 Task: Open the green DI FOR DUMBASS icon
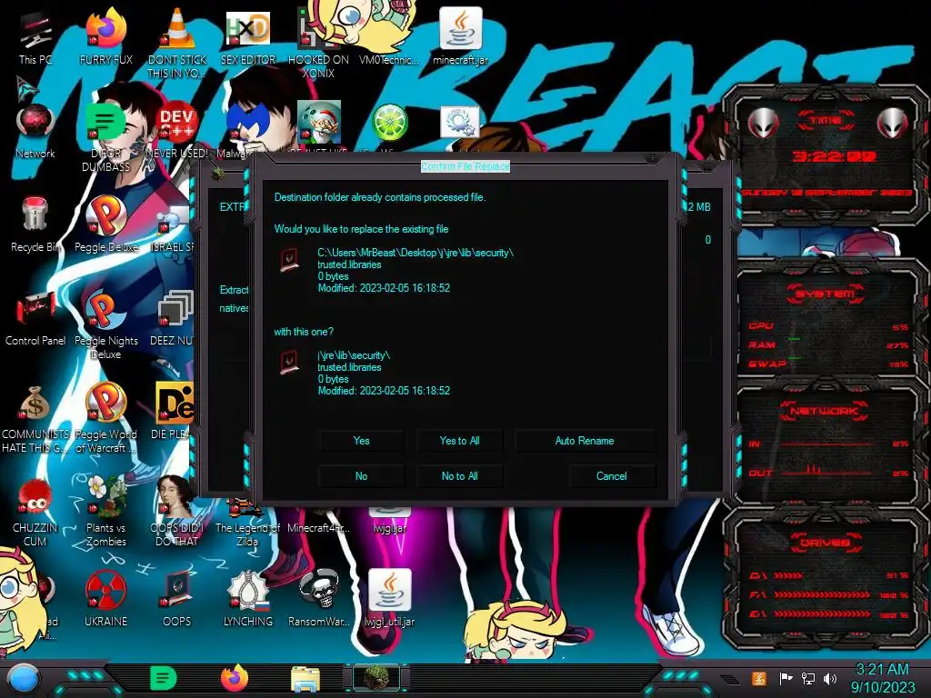tap(105, 136)
